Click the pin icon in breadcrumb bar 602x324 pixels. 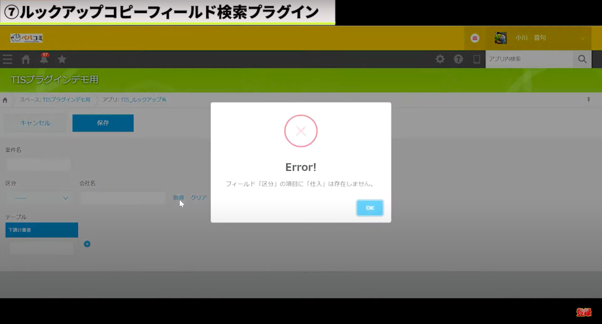point(589,100)
